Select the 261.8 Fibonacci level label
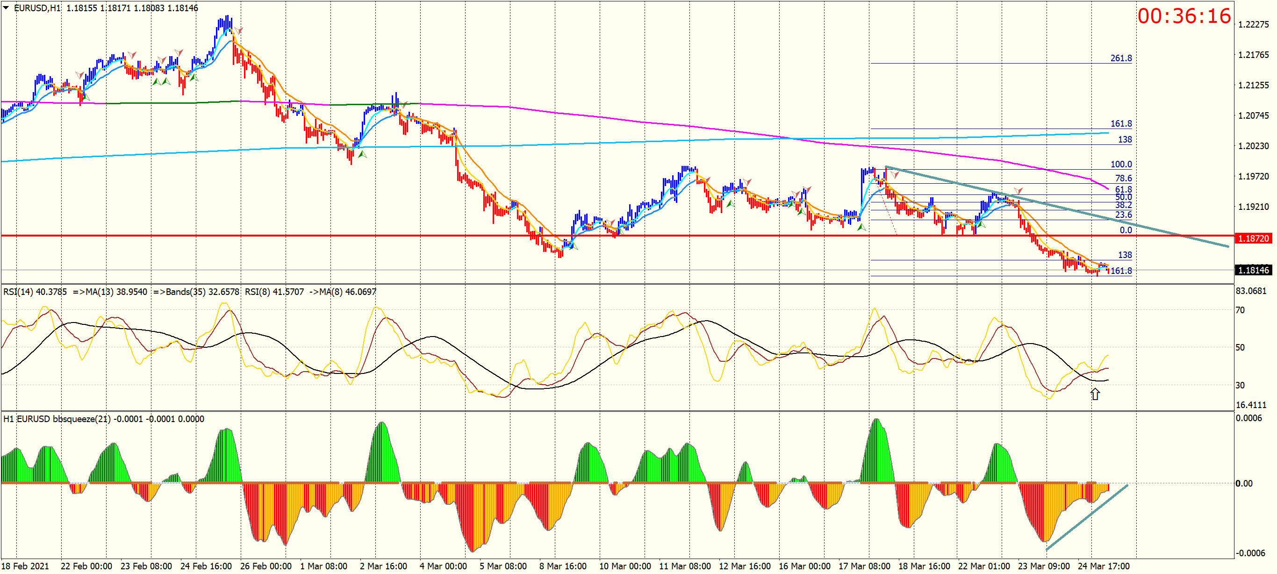This screenshot has width=1277, height=574. [x=1121, y=58]
